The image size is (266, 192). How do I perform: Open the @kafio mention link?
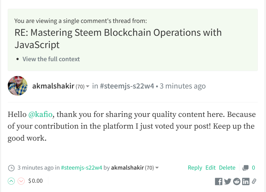(40, 114)
